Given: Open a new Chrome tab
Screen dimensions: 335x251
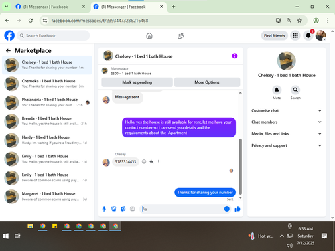Looking at the screenshot, I should point(173,7).
